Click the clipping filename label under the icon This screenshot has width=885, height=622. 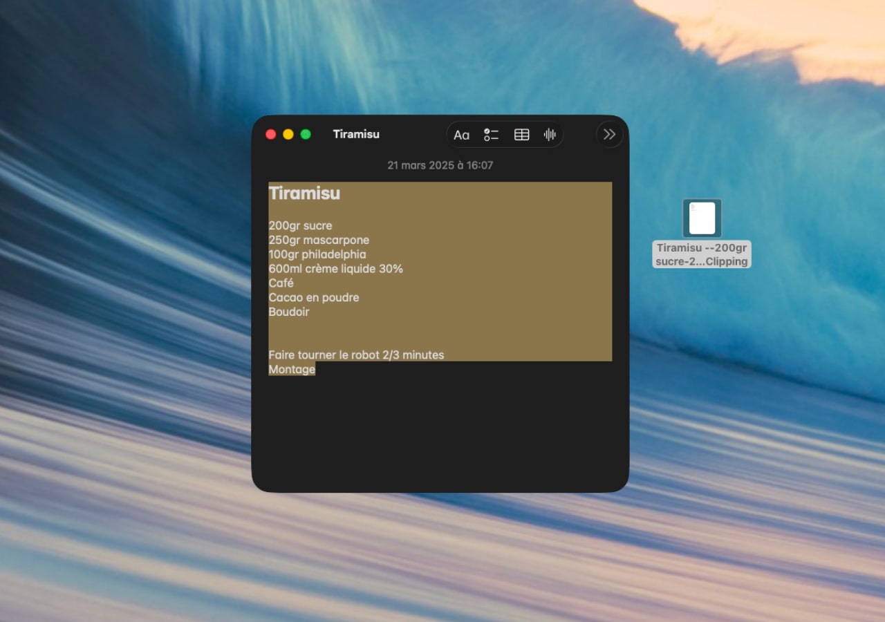tap(701, 254)
